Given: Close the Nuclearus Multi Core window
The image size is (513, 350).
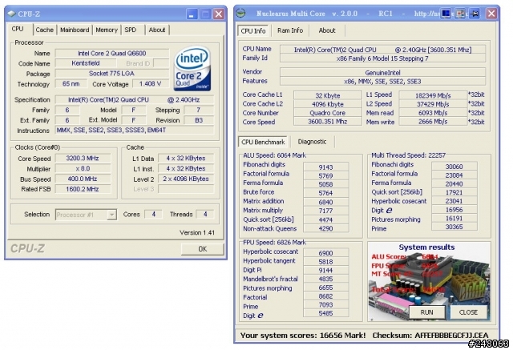Looking at the screenshot, I should pyautogui.click(x=491, y=14).
